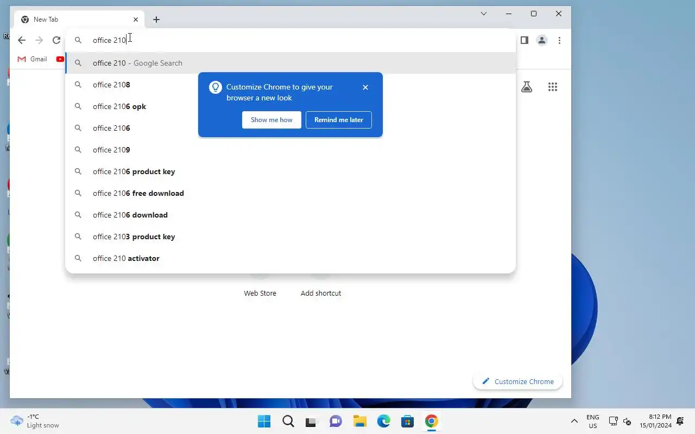Open the Google apps grid

coord(553,87)
